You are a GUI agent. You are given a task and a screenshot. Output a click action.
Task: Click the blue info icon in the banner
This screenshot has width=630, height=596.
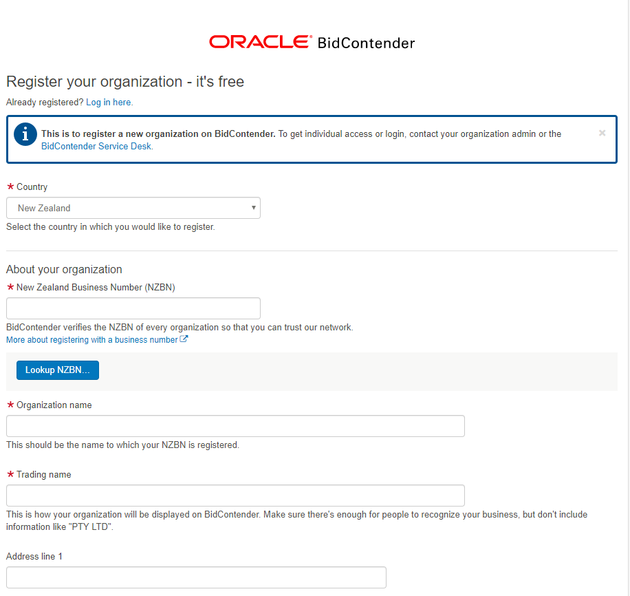tap(25, 134)
